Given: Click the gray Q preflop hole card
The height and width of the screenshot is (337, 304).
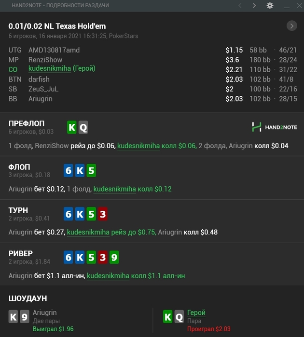Looking at the screenshot, I should tap(83, 128).
